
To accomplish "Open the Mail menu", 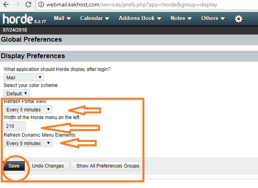I will click(62, 18).
